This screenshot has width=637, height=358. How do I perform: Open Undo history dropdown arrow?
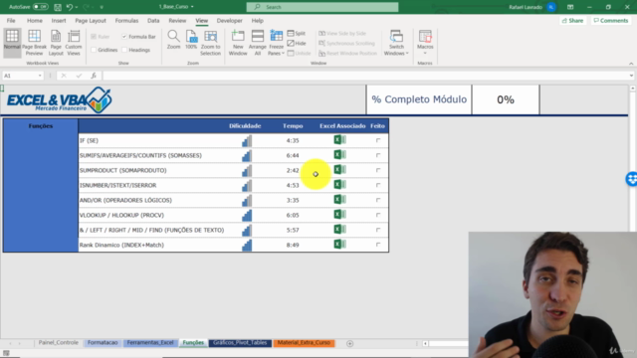[x=77, y=7]
